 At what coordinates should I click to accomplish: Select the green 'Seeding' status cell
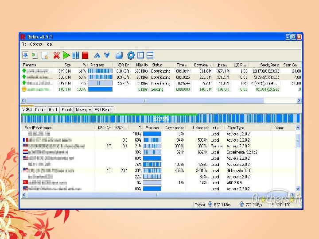157,89
